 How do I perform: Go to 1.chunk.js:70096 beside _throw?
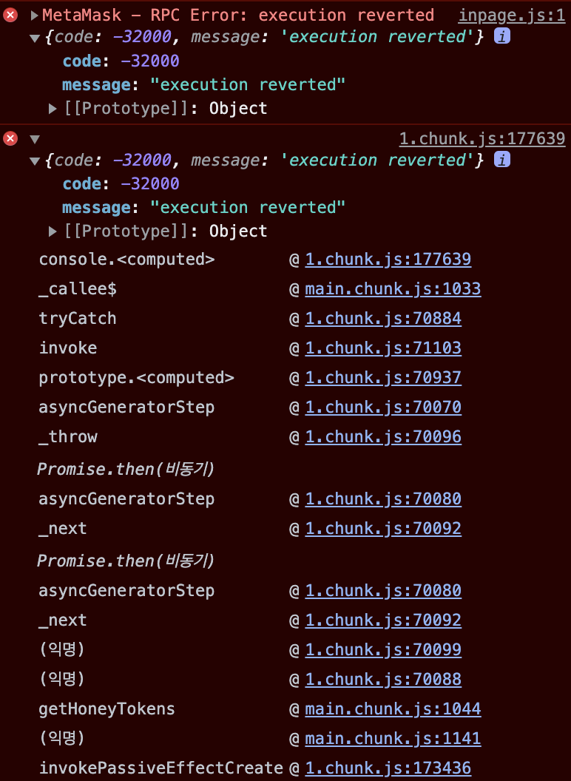[383, 437]
